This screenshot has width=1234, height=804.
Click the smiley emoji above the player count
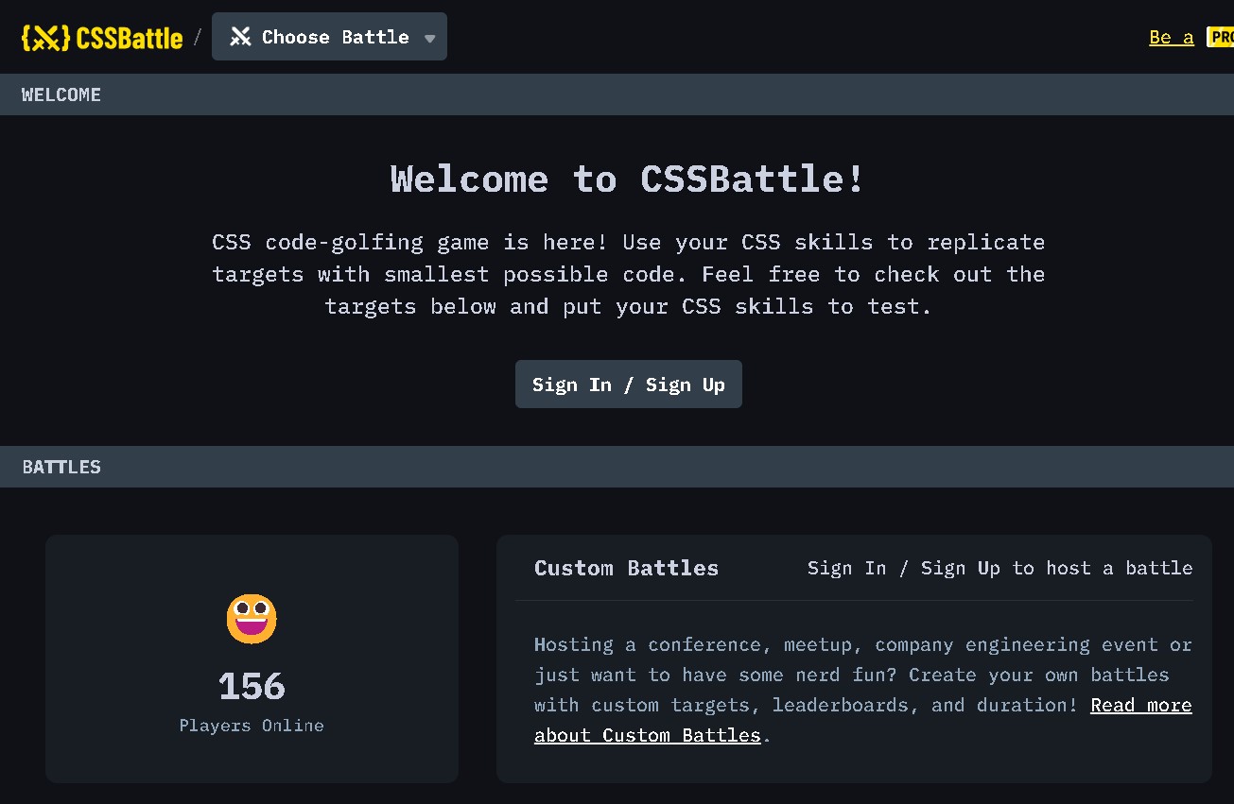pos(251,618)
